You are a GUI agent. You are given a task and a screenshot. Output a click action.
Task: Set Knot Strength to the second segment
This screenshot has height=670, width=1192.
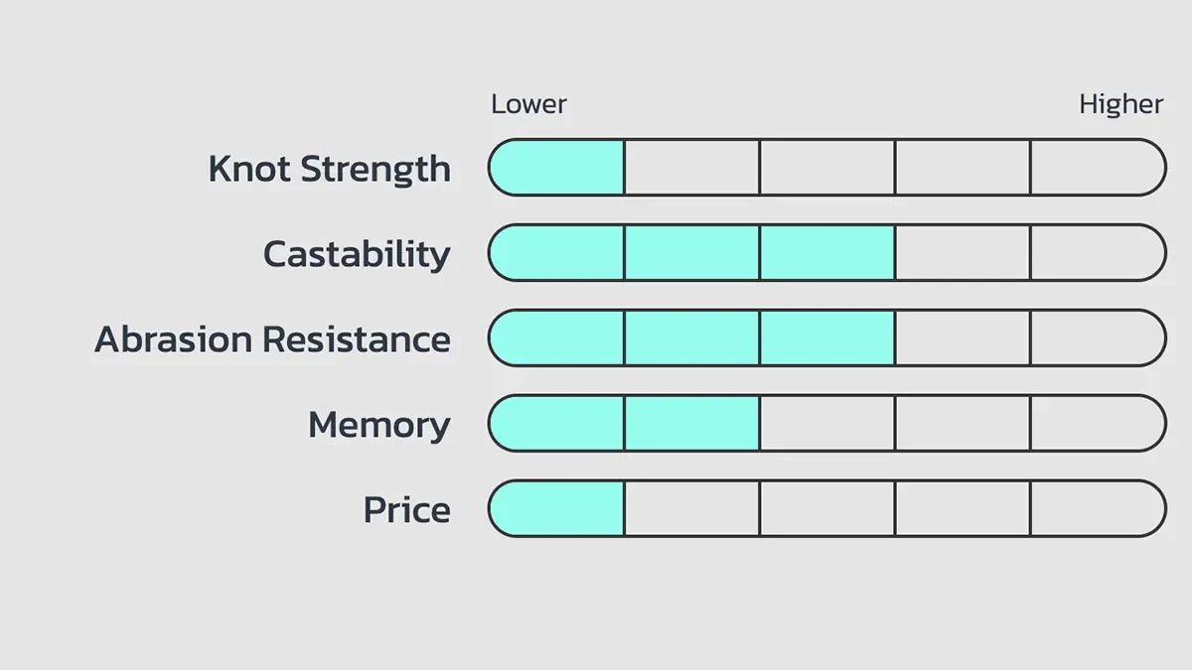[x=691, y=168]
